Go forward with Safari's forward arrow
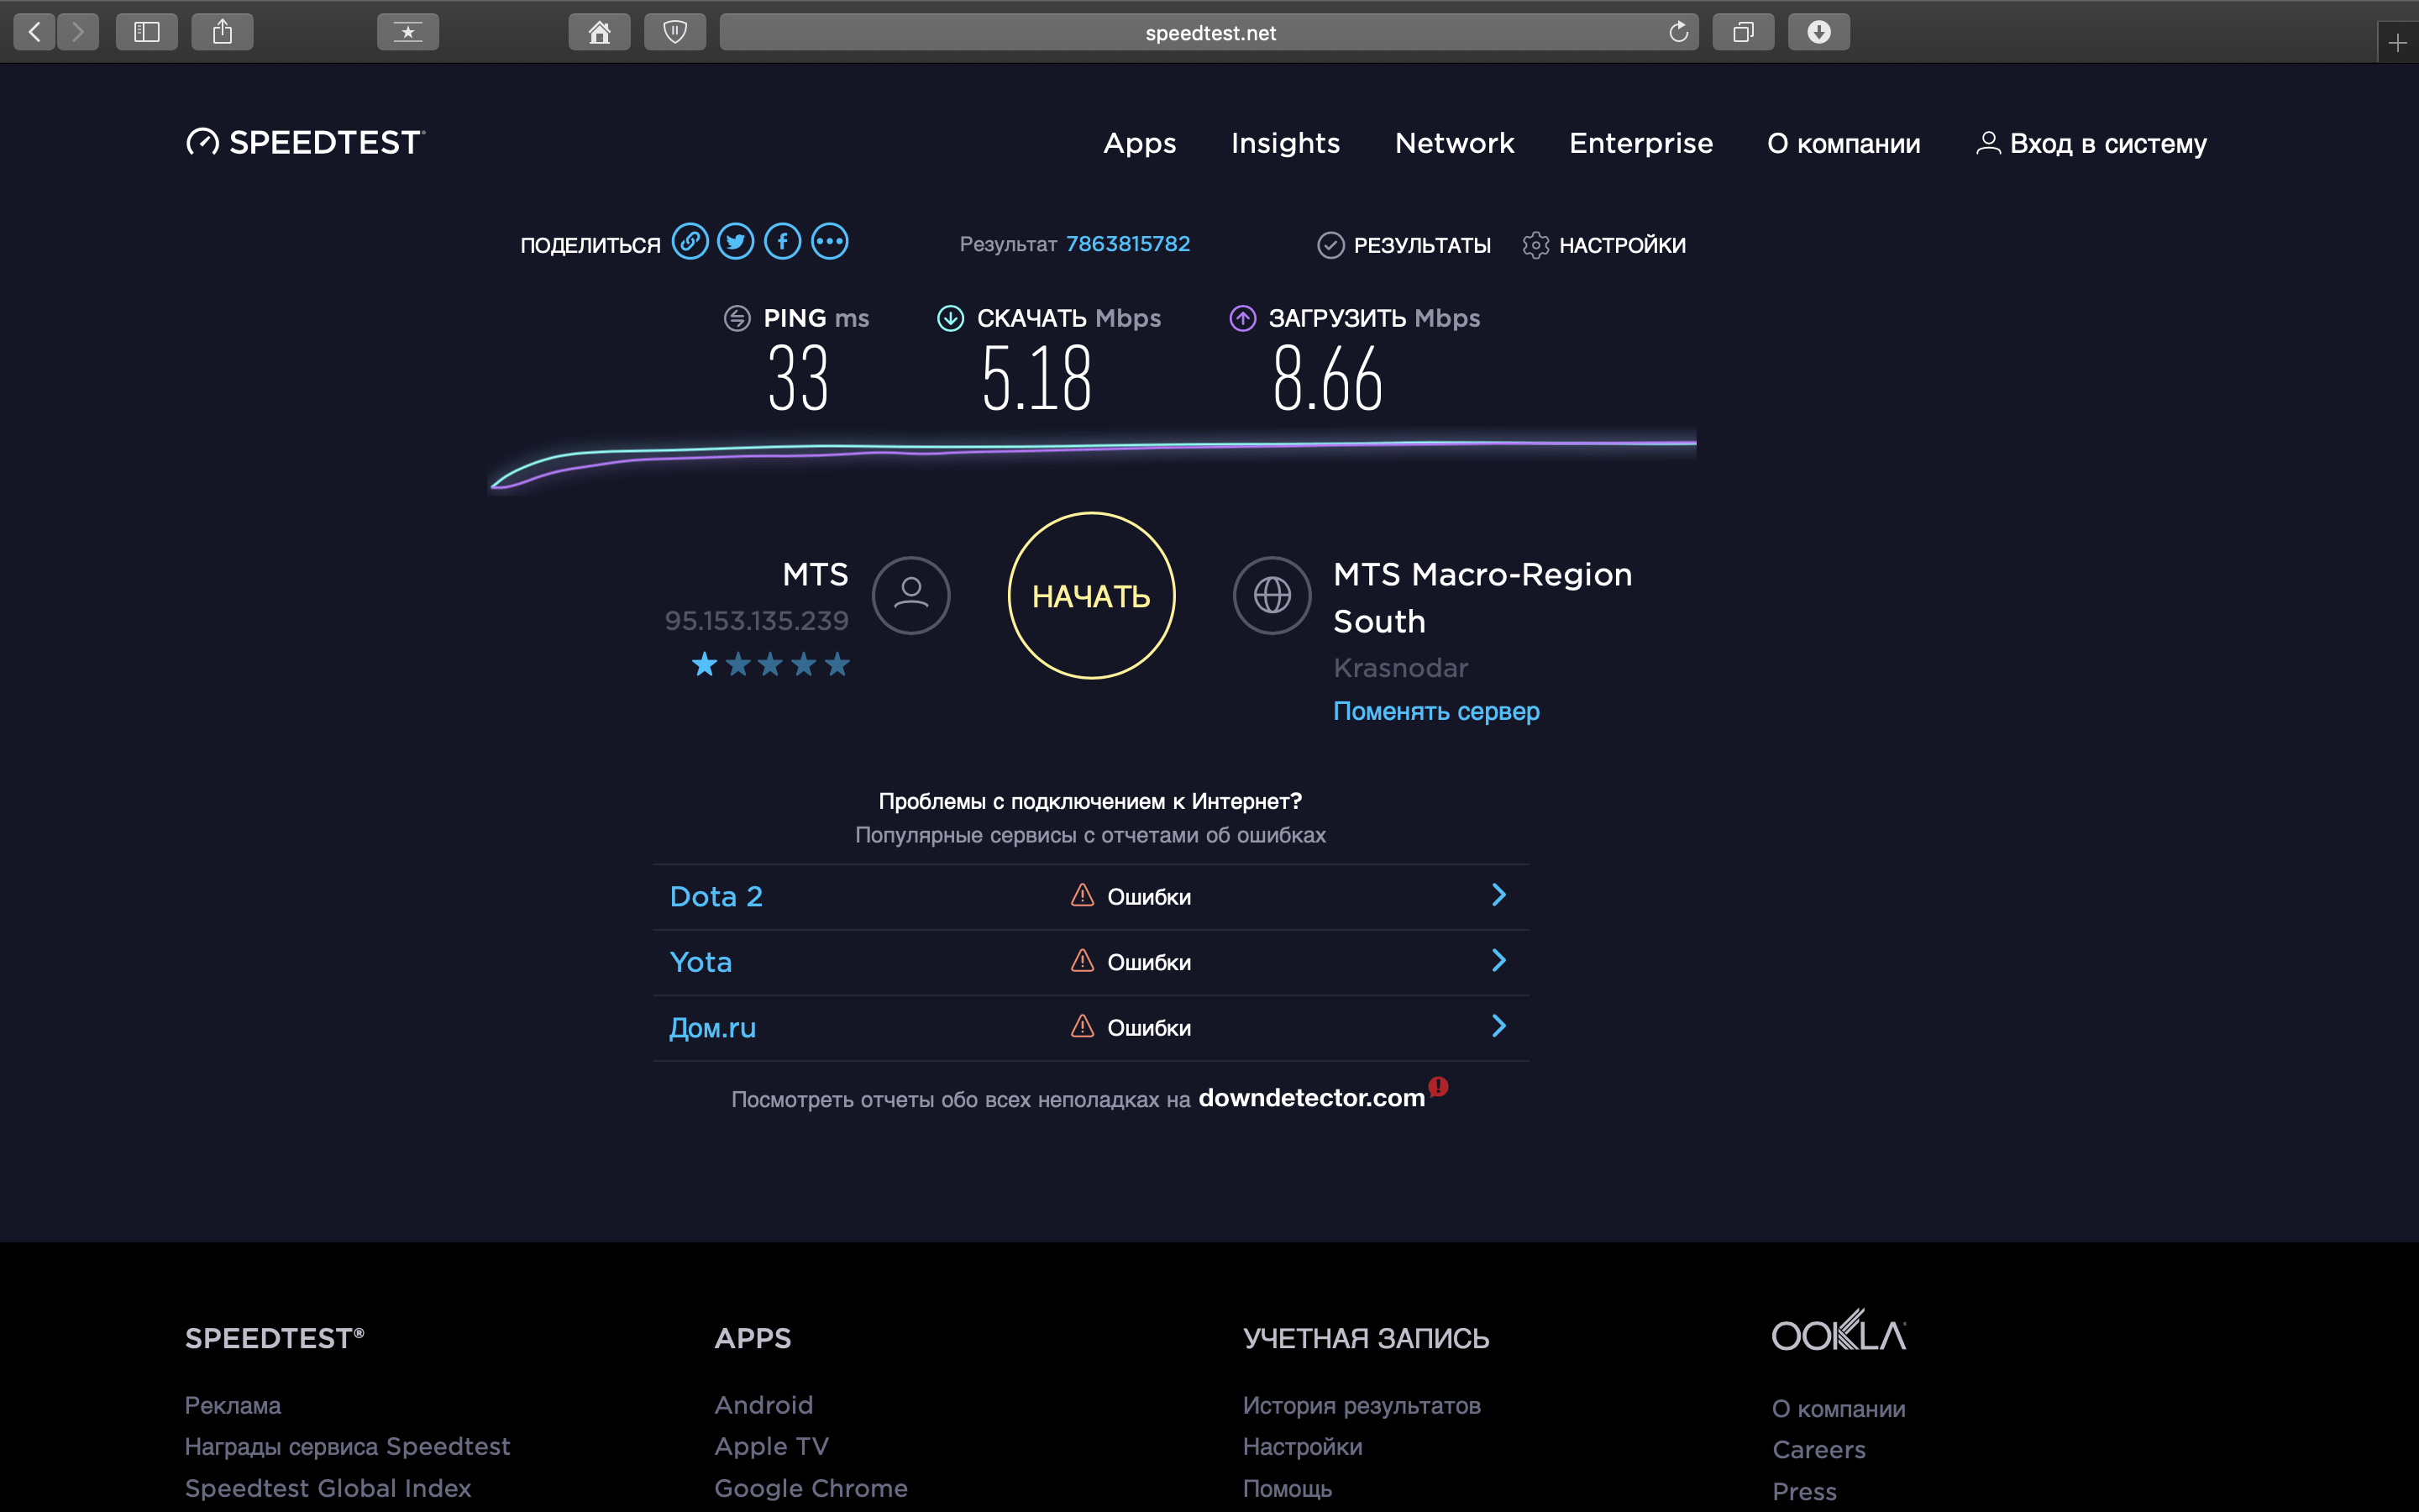This screenshot has height=1512, width=2419. coord(78,32)
